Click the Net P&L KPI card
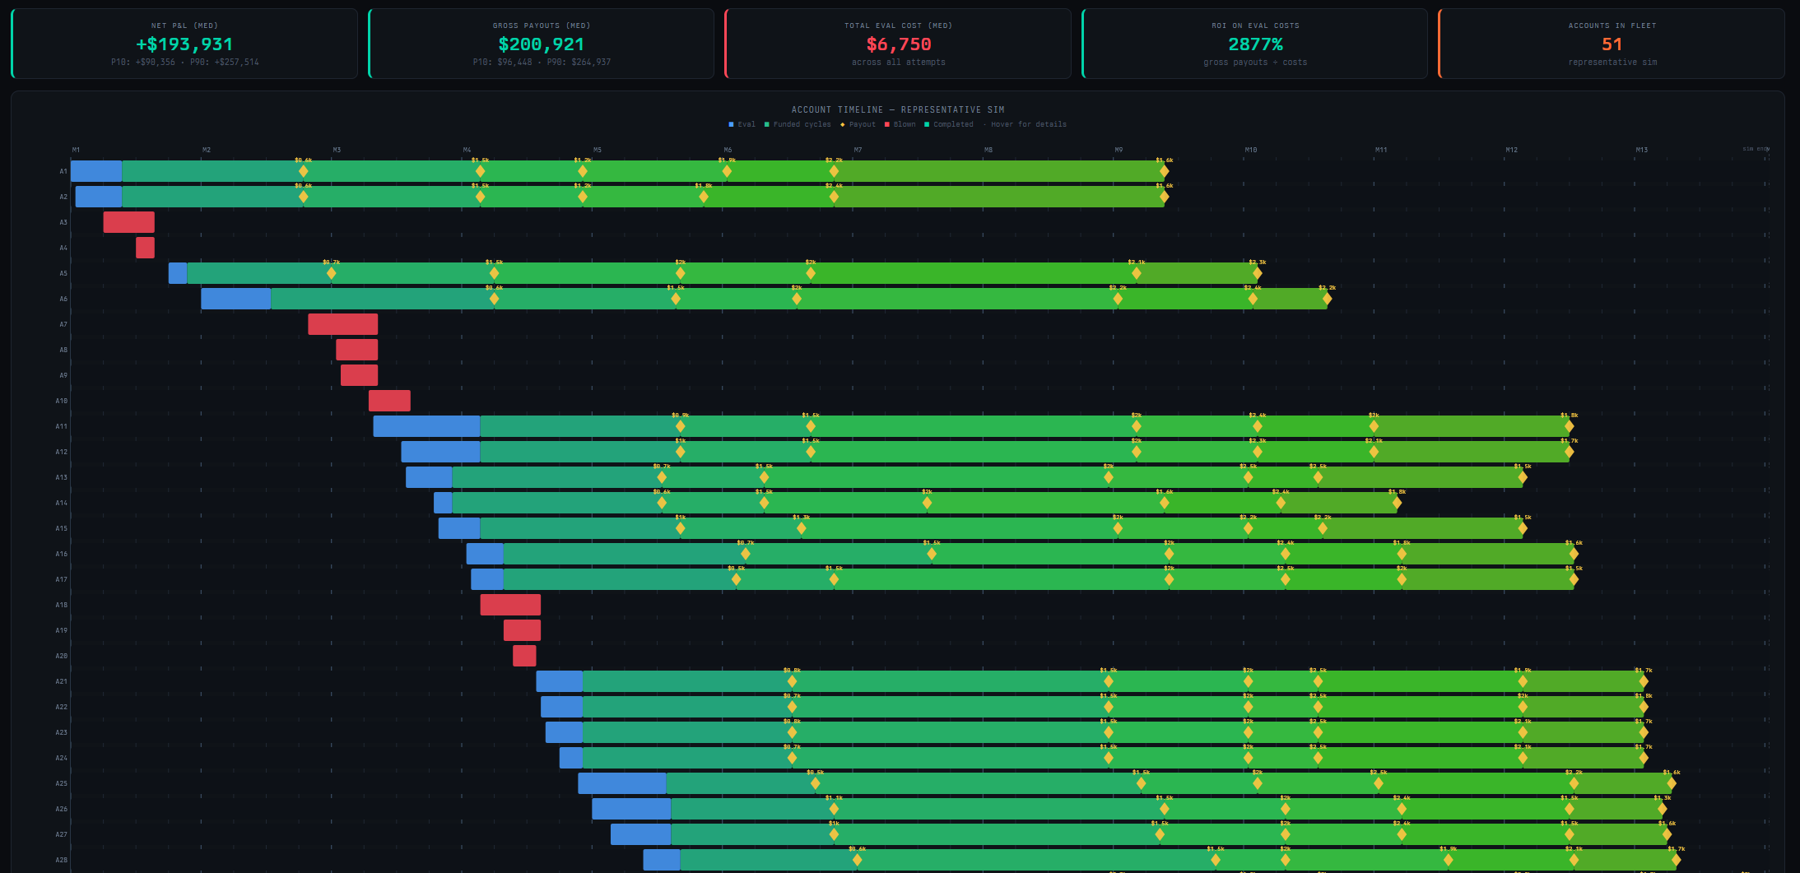Viewport: 1800px width, 873px height. (185, 43)
